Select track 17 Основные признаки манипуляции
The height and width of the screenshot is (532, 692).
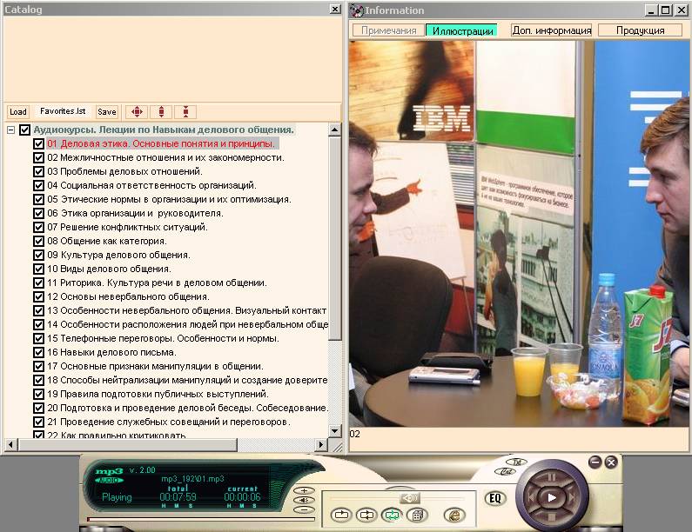coord(155,366)
